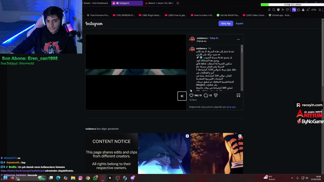Open the orange muscular figure reel thumbnail
Image resolution: width=324 pixels, height=182 pixels.
pos(217,153)
